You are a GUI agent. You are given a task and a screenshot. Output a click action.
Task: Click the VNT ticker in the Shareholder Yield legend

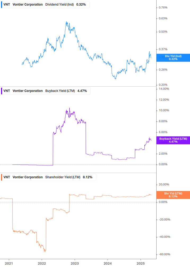click(7, 177)
